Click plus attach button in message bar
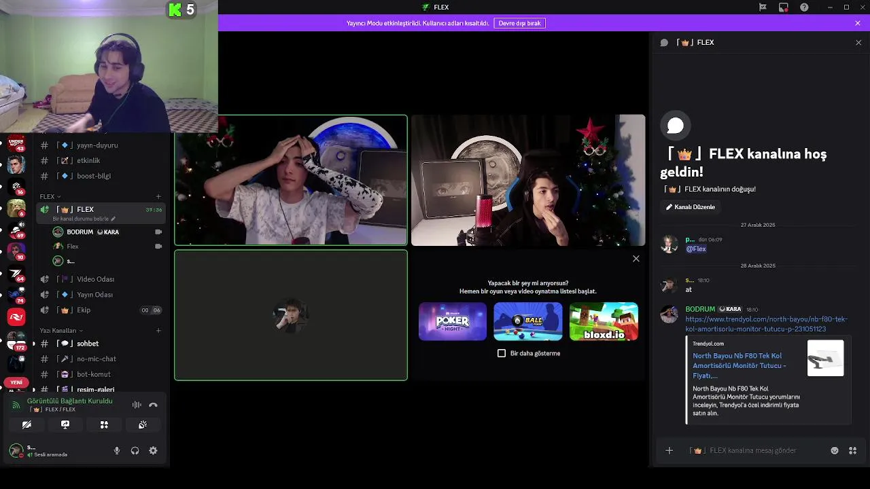 [669, 450]
